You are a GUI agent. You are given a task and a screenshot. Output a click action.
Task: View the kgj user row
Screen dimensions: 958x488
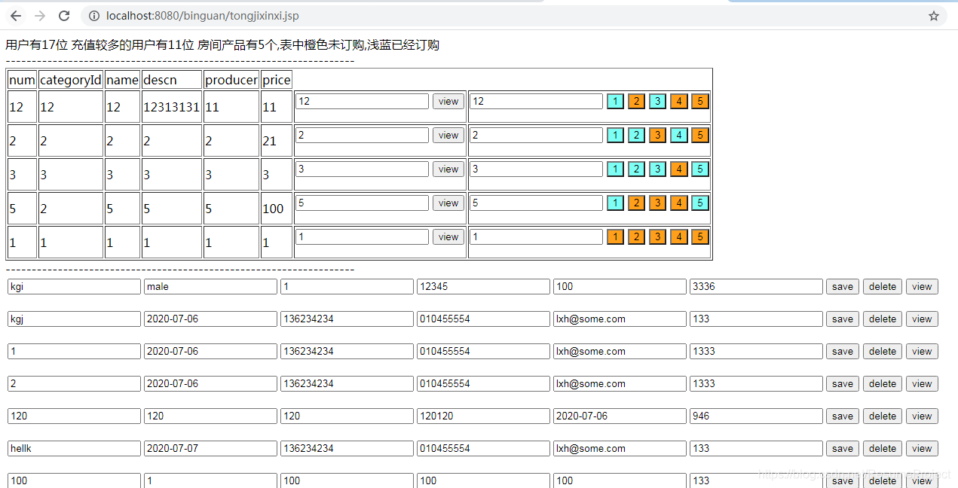pyautogui.click(x=922, y=319)
